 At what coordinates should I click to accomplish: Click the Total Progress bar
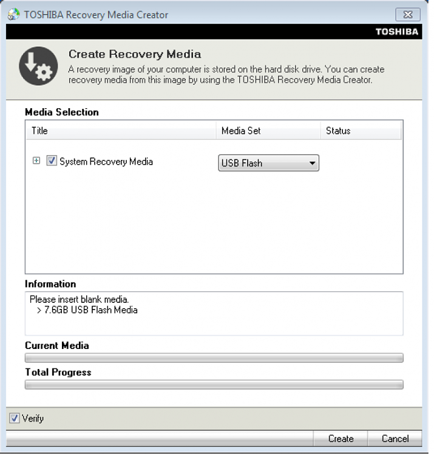pyautogui.click(x=214, y=384)
